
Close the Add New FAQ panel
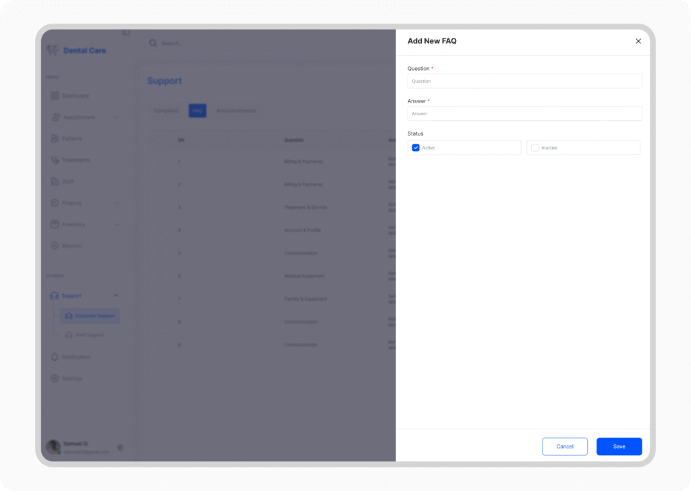638,41
